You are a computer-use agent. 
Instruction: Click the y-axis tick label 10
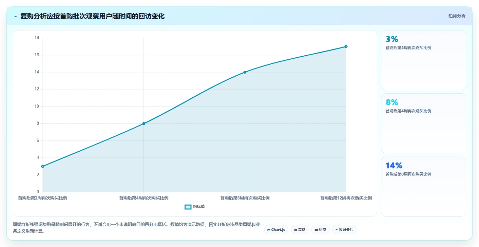(37, 106)
